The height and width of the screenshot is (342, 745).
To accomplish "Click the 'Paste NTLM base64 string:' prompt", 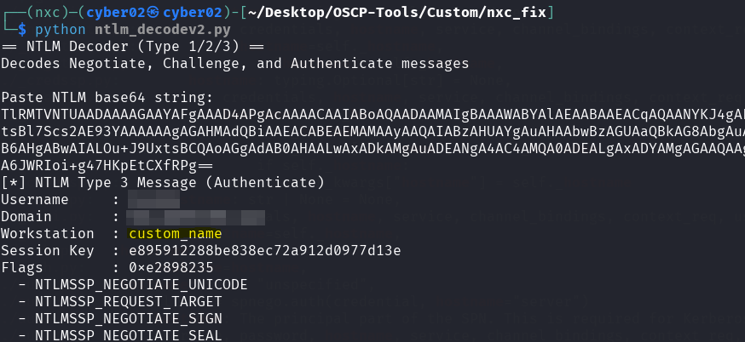I will [x=107, y=97].
